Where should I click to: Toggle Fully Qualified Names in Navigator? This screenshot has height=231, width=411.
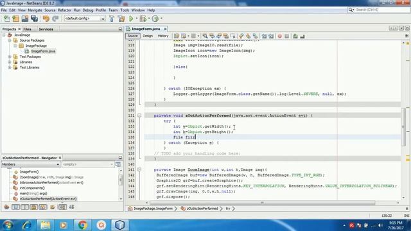tap(53, 207)
